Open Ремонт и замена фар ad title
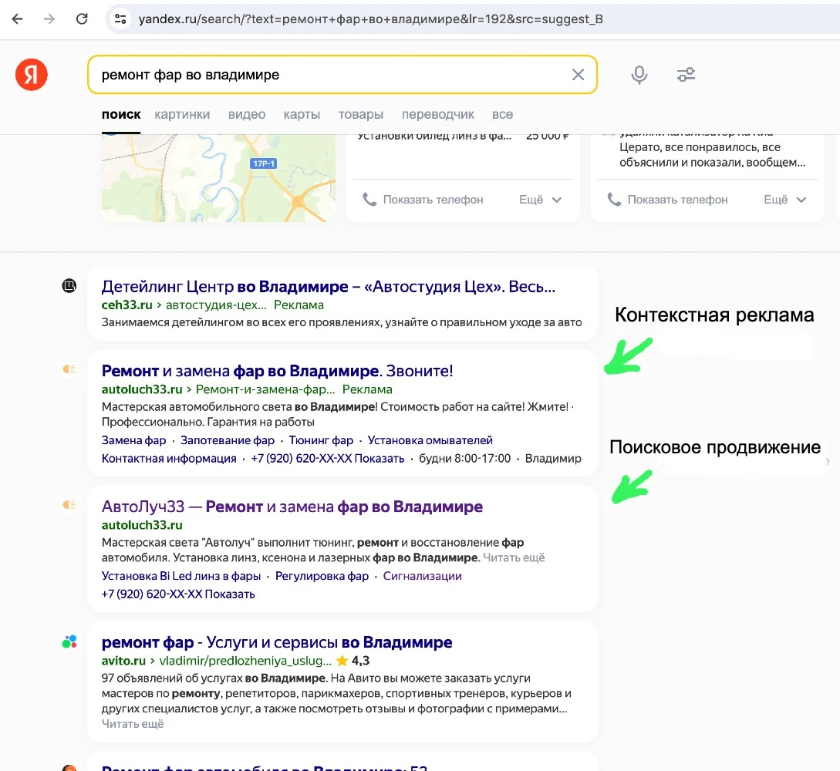The width and height of the screenshot is (840, 771). click(278, 371)
